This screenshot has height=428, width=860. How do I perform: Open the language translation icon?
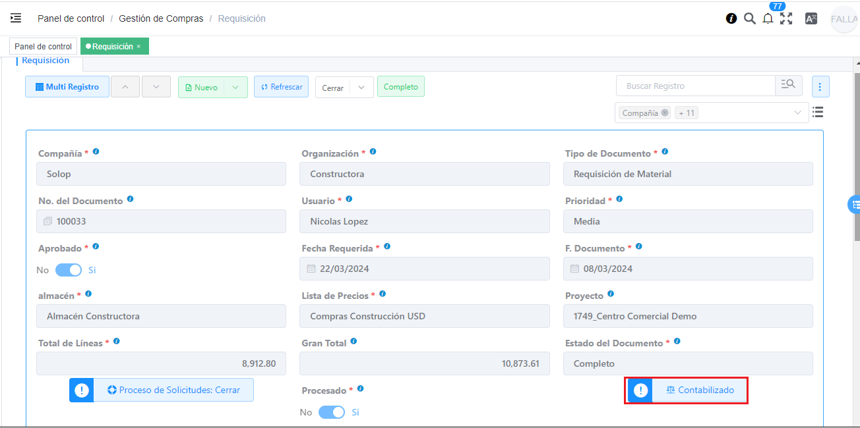pyautogui.click(x=811, y=18)
